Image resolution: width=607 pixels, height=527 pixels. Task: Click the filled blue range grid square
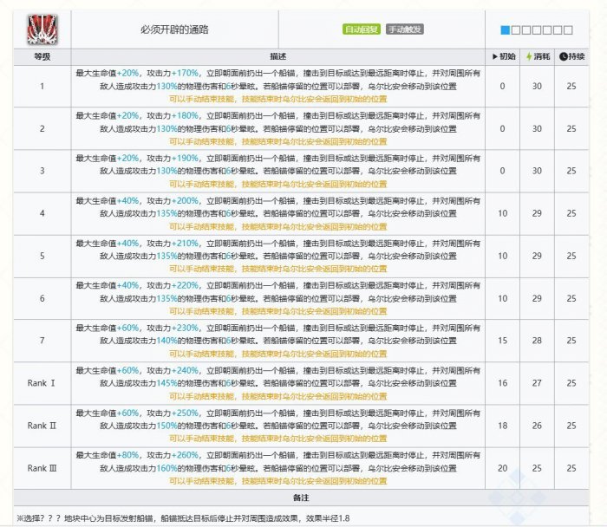pos(506,30)
